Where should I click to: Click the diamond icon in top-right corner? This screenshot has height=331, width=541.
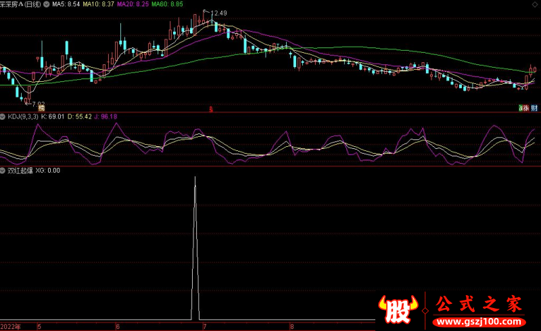[x=535, y=4]
